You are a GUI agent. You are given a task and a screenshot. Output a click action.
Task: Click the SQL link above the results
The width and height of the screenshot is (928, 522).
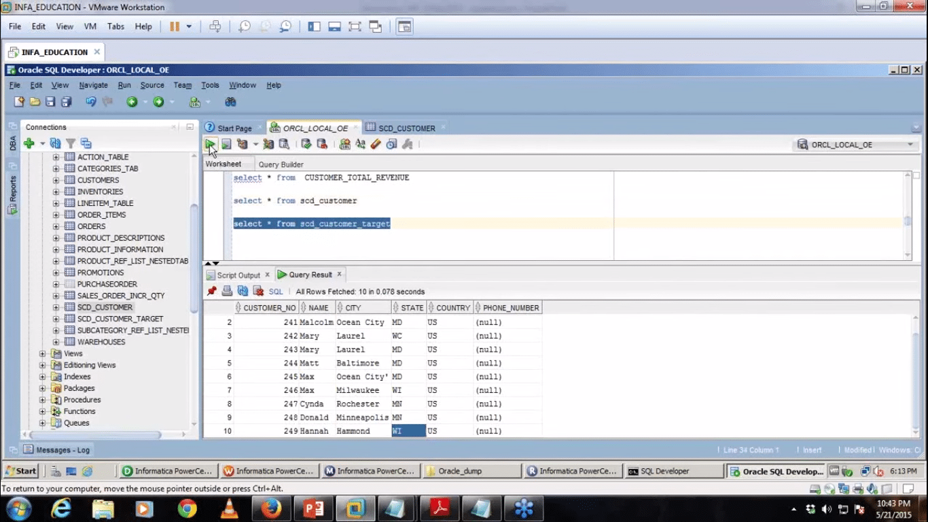click(275, 291)
